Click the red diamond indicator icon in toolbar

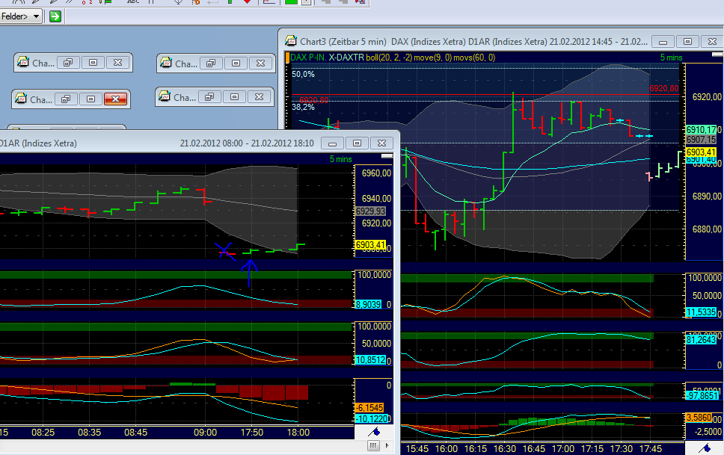(x=247, y=3)
